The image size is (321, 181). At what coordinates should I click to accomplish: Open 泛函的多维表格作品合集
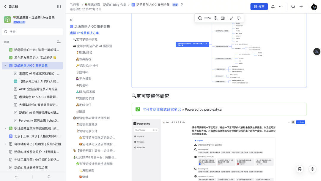click(x=31, y=168)
